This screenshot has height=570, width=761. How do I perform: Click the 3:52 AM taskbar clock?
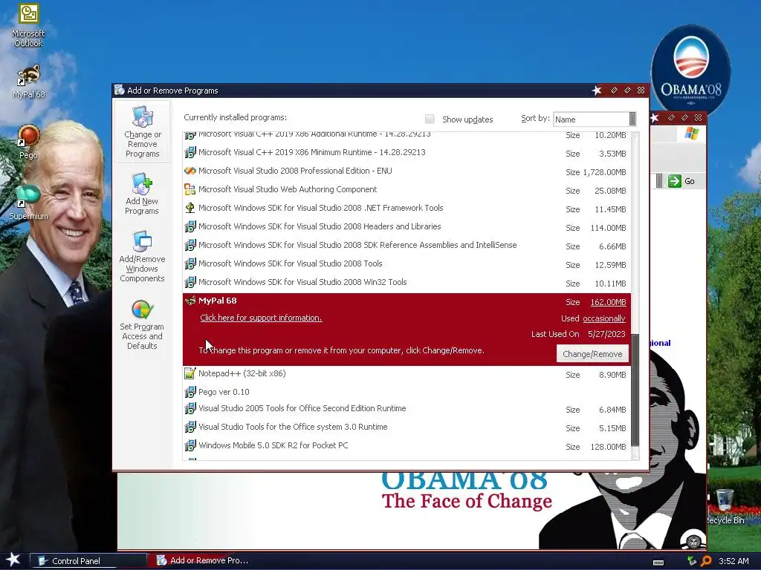pyautogui.click(x=734, y=561)
